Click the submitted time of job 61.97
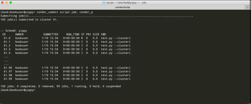Viewport: 251px width, 104px height. pyautogui.click(x=50, y=71)
